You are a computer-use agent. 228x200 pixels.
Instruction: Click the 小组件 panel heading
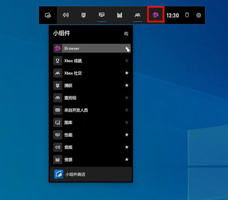62,33
